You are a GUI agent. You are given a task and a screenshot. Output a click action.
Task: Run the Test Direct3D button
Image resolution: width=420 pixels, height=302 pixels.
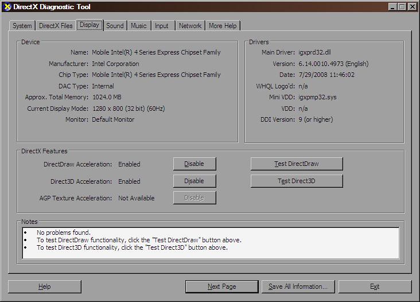[297, 181]
